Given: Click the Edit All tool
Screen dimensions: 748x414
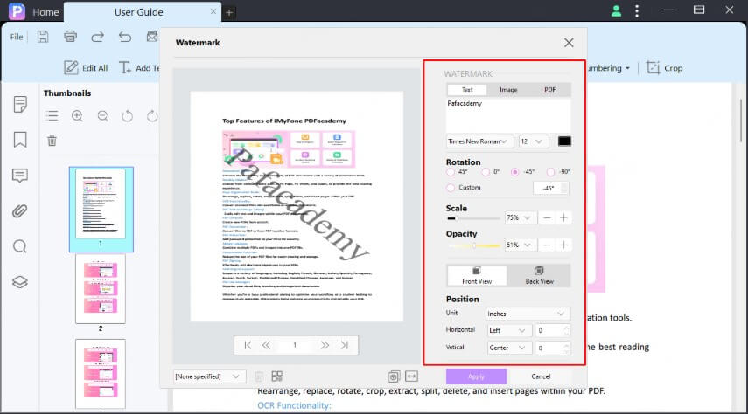Looking at the screenshot, I should coord(86,68).
